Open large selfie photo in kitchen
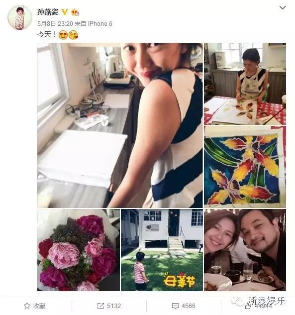 120,125
